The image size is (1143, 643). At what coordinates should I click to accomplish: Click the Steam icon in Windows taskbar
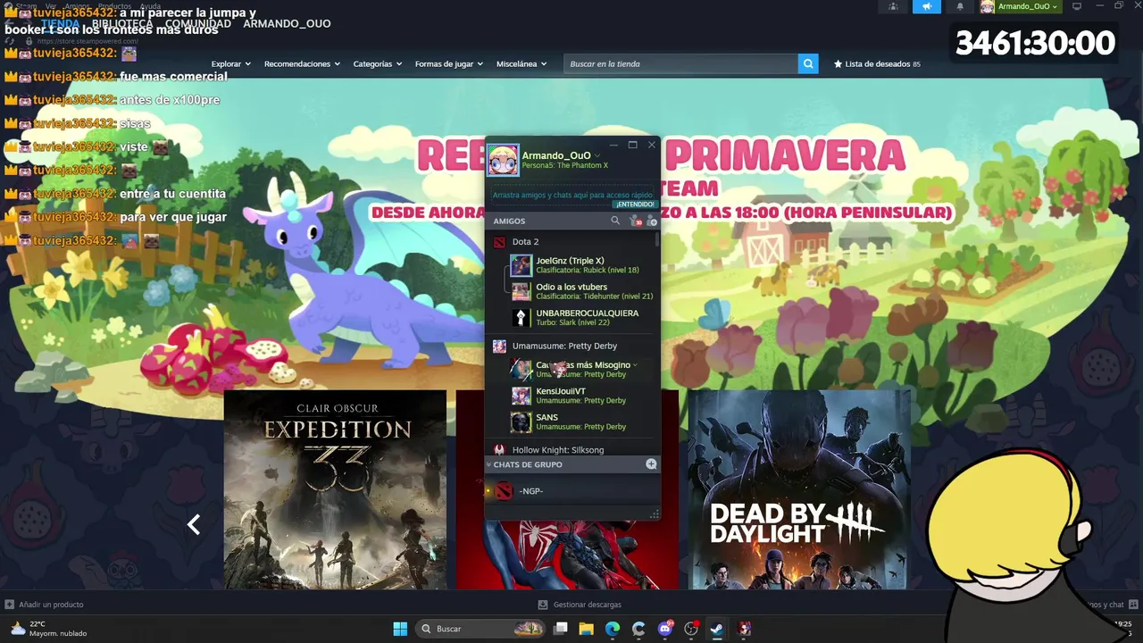pyautogui.click(x=716, y=629)
